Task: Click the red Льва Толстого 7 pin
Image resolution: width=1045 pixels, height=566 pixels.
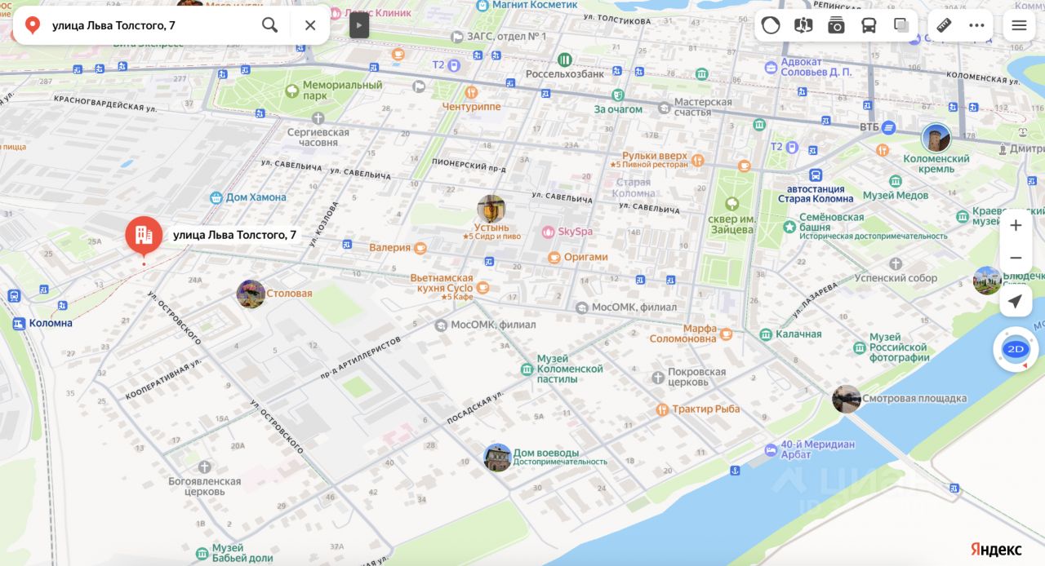Action: coord(144,237)
